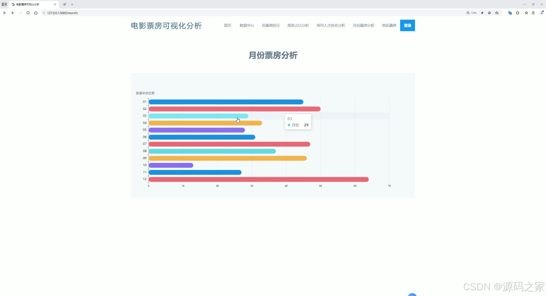Select 数据中心 in the navigation menu
The height and width of the screenshot is (296, 546).
point(246,25)
